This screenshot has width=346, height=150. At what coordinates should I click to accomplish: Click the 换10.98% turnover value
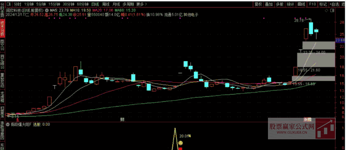[x=155, y=15]
